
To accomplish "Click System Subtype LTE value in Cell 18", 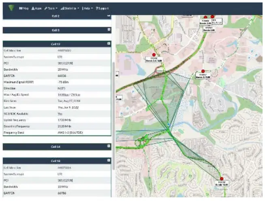I will (60, 174).
